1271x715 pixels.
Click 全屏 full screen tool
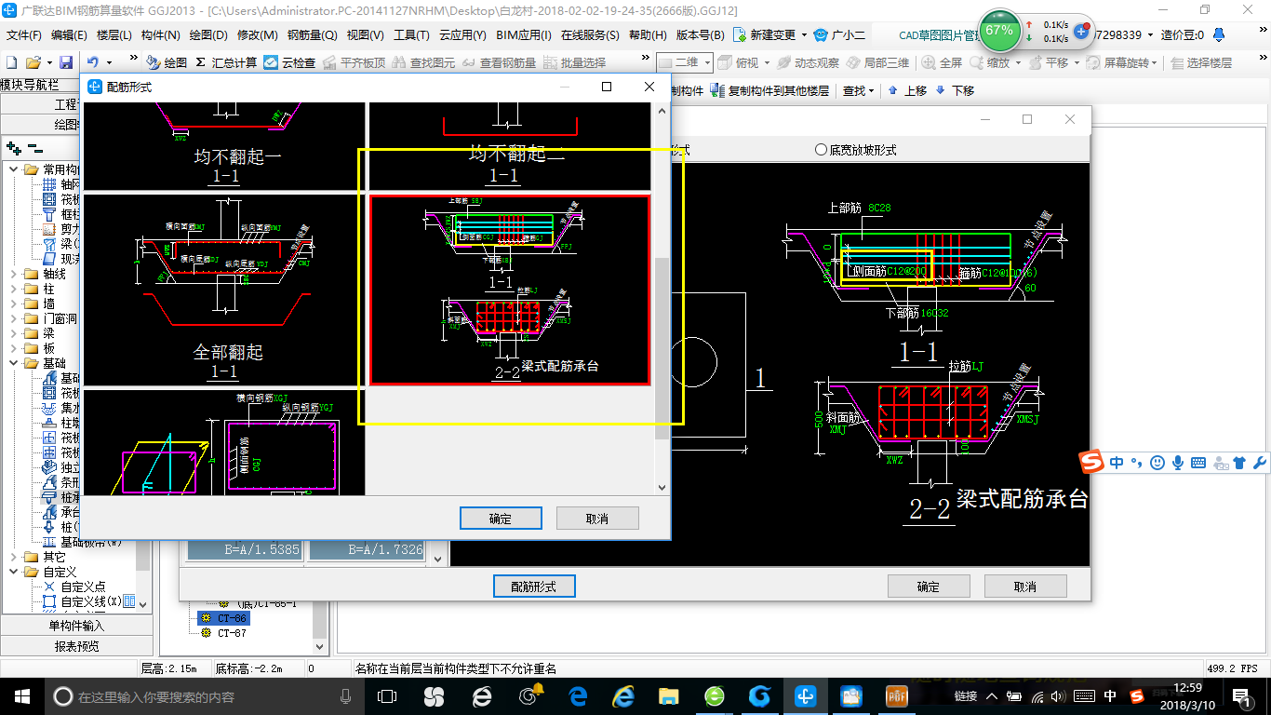tap(943, 62)
